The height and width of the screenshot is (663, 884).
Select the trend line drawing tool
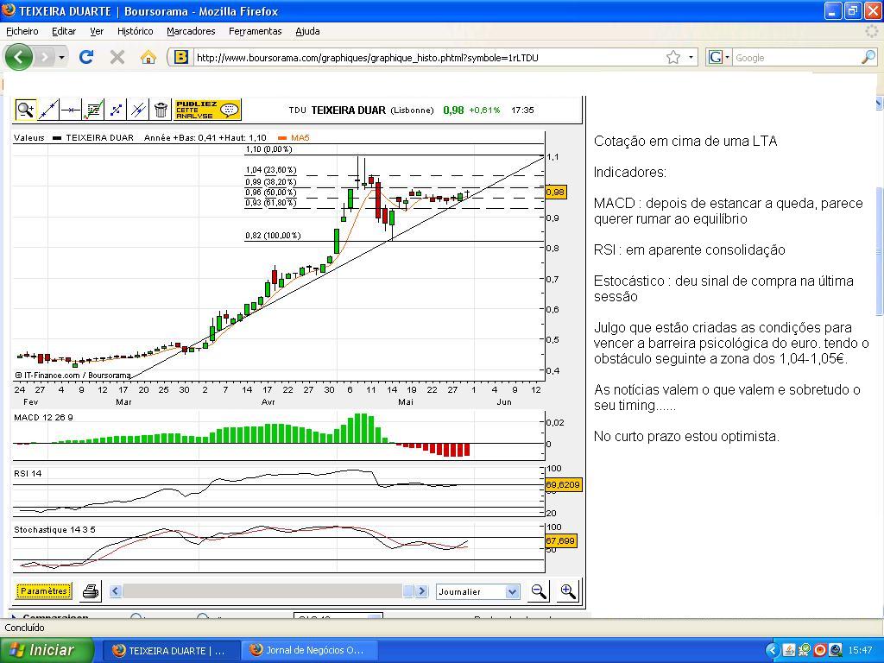pos(48,110)
